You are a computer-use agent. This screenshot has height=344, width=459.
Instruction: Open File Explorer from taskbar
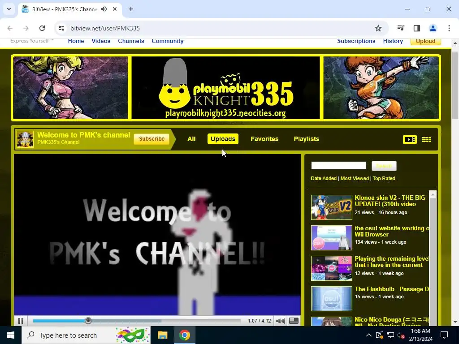[162, 335]
